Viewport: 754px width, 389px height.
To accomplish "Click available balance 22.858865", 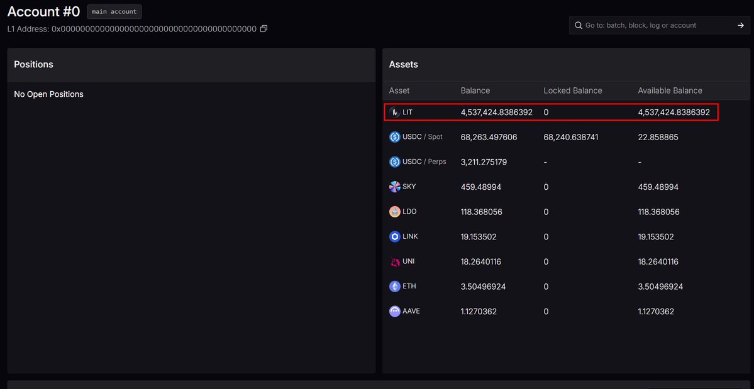I will click(658, 138).
